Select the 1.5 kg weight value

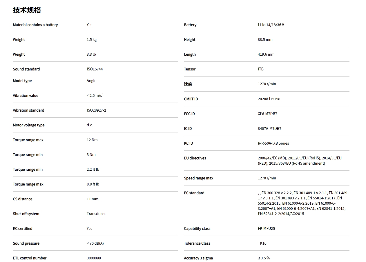click(92, 40)
